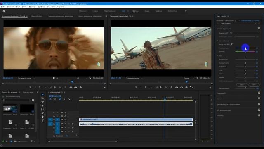
Task: Pick white balance with the eyedropper
Action: point(231,44)
